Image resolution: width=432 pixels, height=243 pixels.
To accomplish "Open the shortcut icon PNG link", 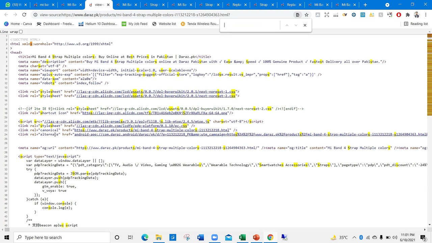I will tap(155, 113).
